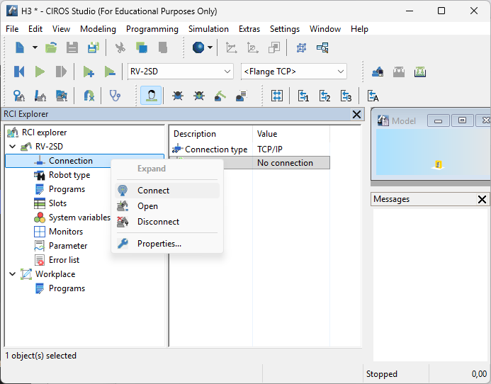The image size is (491, 384).
Task: Click the green play-plus icon
Action: point(89,72)
